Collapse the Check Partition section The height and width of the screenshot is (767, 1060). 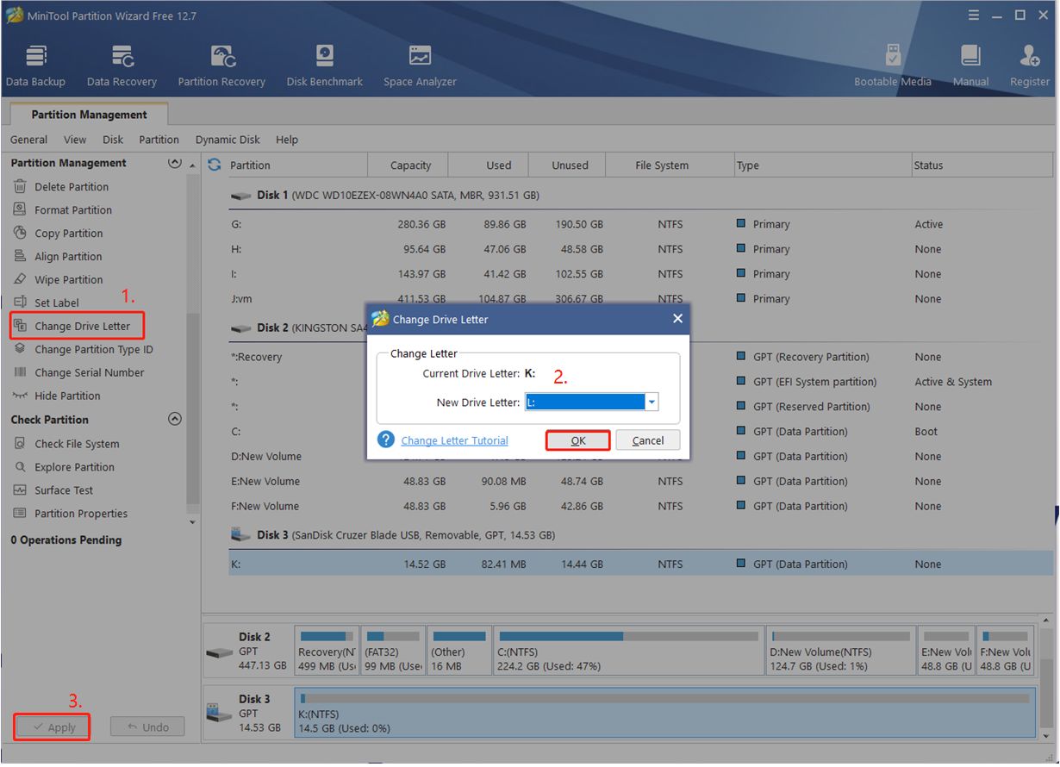(175, 420)
